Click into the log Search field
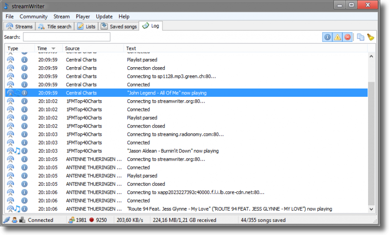 [67, 37]
